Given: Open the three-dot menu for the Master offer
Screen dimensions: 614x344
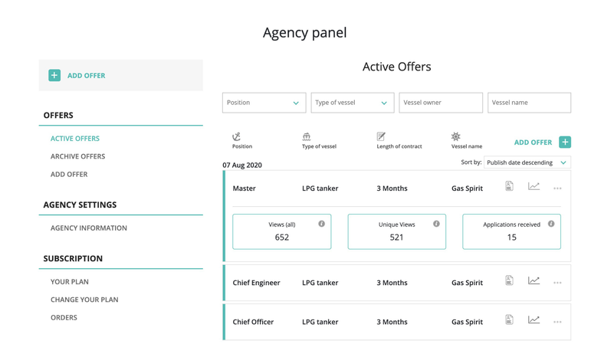Looking at the screenshot, I should click(x=557, y=188).
